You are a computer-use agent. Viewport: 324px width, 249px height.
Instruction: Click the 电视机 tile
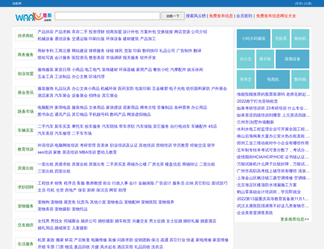coord(273,79)
